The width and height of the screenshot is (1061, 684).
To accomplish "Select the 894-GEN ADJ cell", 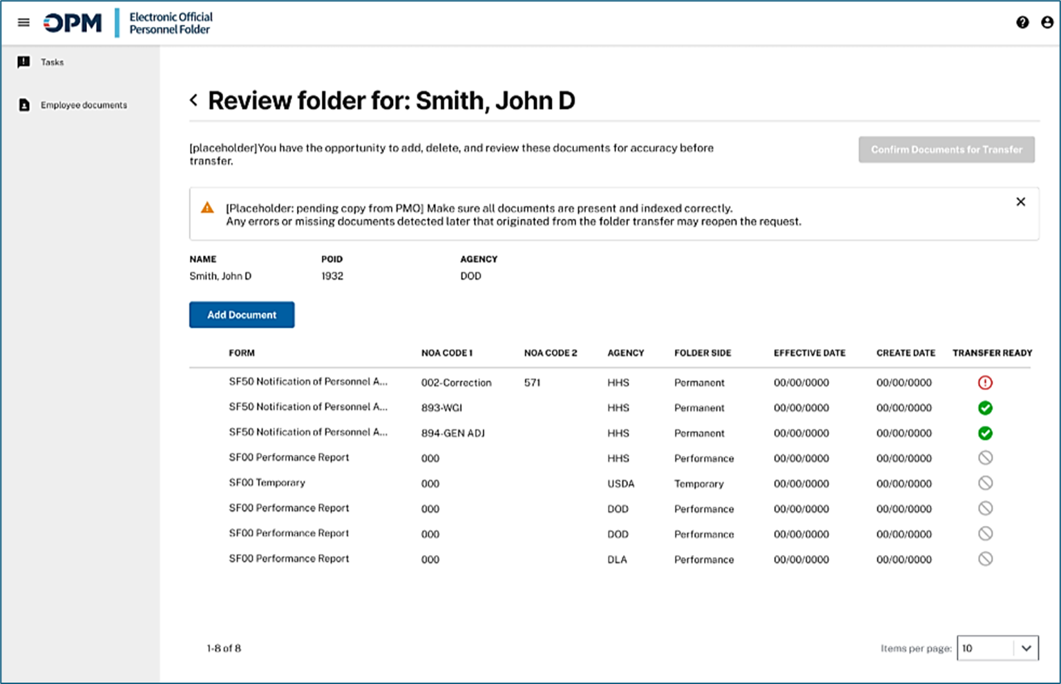I will tap(453, 433).
